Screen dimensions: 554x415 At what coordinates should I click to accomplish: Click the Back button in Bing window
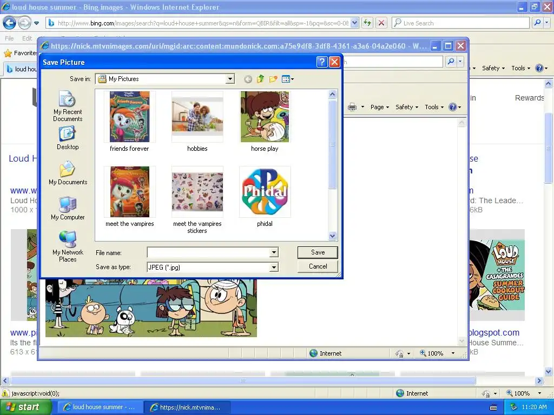pos(10,23)
